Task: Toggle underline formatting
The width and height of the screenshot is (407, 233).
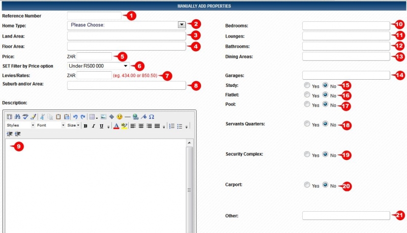Action: [x=101, y=126]
